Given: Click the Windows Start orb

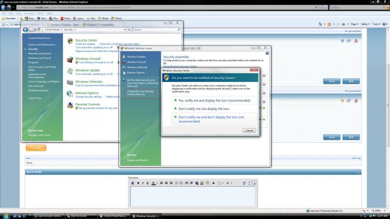Looking at the screenshot, I should pos(6,215).
